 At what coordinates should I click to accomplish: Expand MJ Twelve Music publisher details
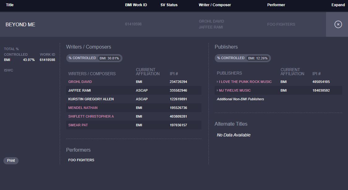pos(217,90)
